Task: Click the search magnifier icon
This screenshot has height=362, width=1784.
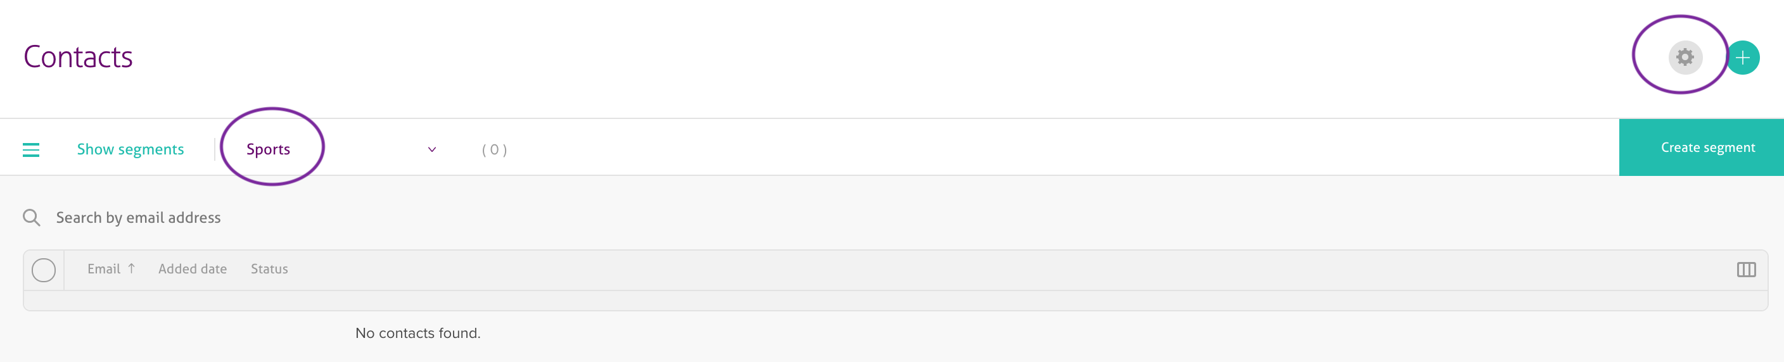Action: click(x=31, y=218)
